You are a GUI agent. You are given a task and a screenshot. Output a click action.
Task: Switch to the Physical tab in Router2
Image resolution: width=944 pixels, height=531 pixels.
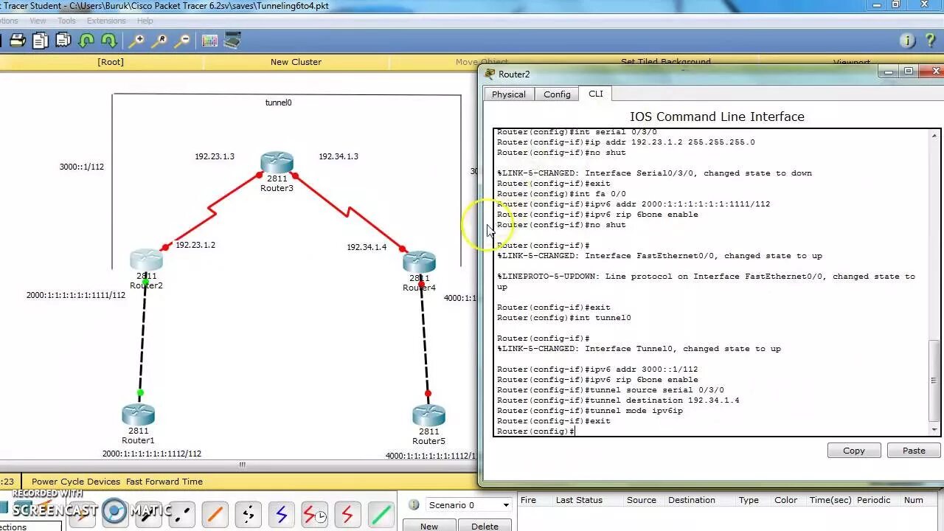point(509,94)
